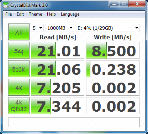148x134 pixels.
Task: Select the 4K QD32 read value 7.344
Action: [58, 106]
